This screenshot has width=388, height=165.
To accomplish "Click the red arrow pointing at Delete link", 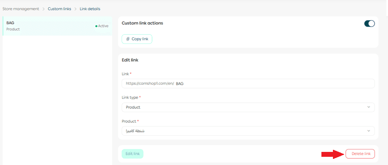I will (x=332, y=154).
